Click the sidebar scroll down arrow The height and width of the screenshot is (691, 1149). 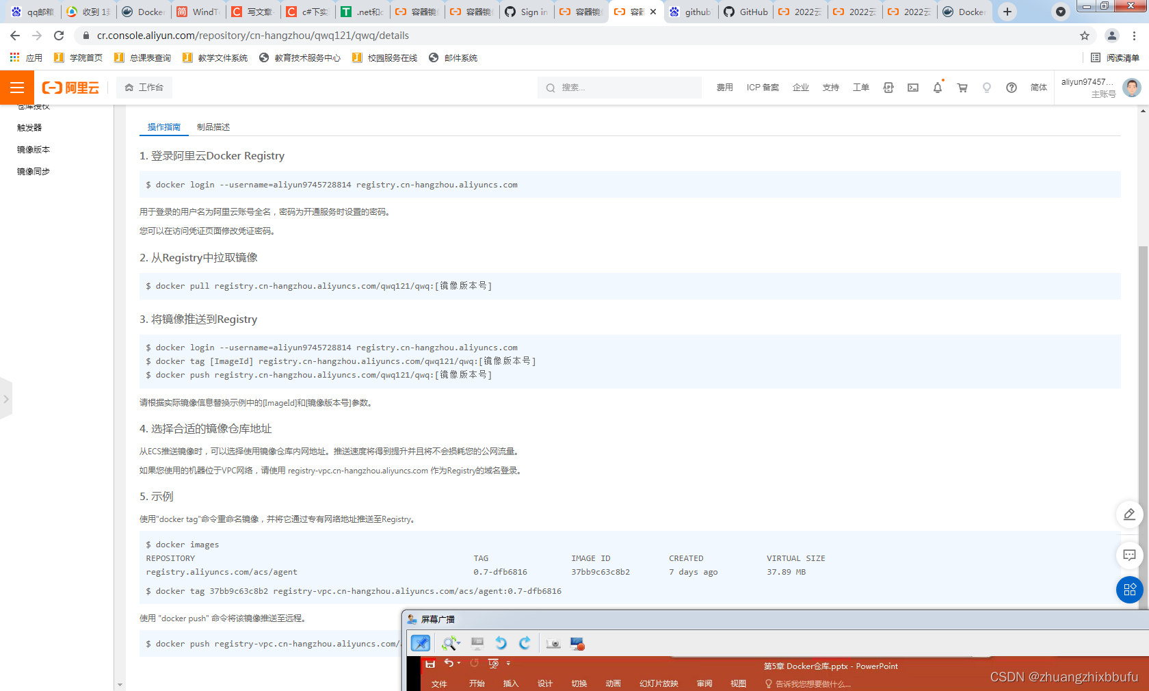point(120,685)
